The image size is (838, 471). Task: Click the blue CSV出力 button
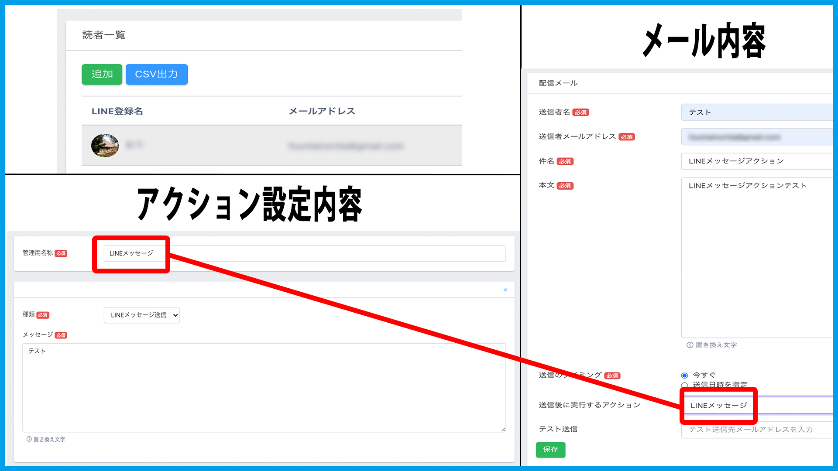pos(156,74)
